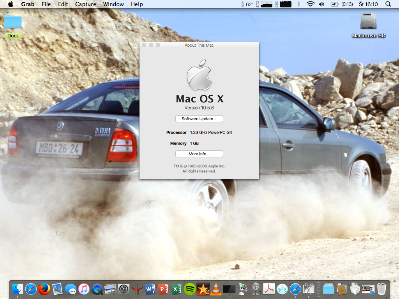
Task: Open the File menu
Action: 46,4
